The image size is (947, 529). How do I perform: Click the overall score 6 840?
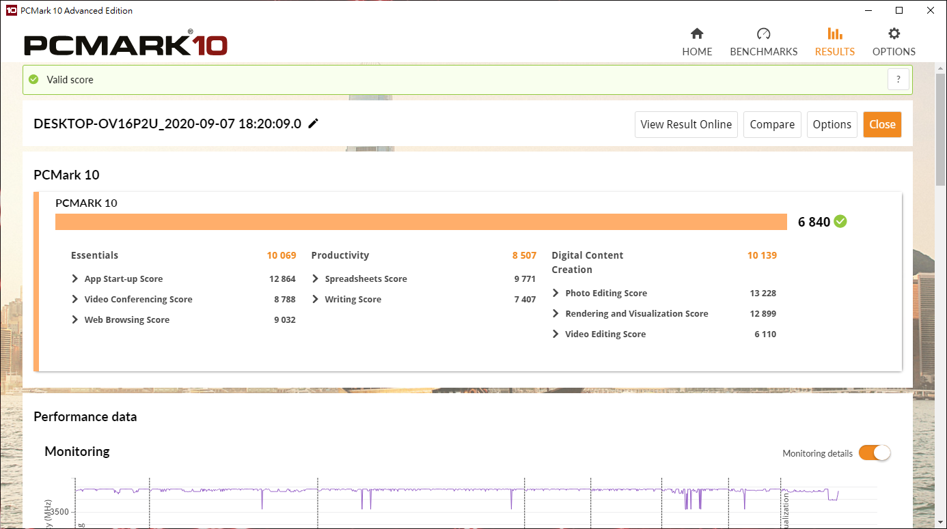point(814,222)
